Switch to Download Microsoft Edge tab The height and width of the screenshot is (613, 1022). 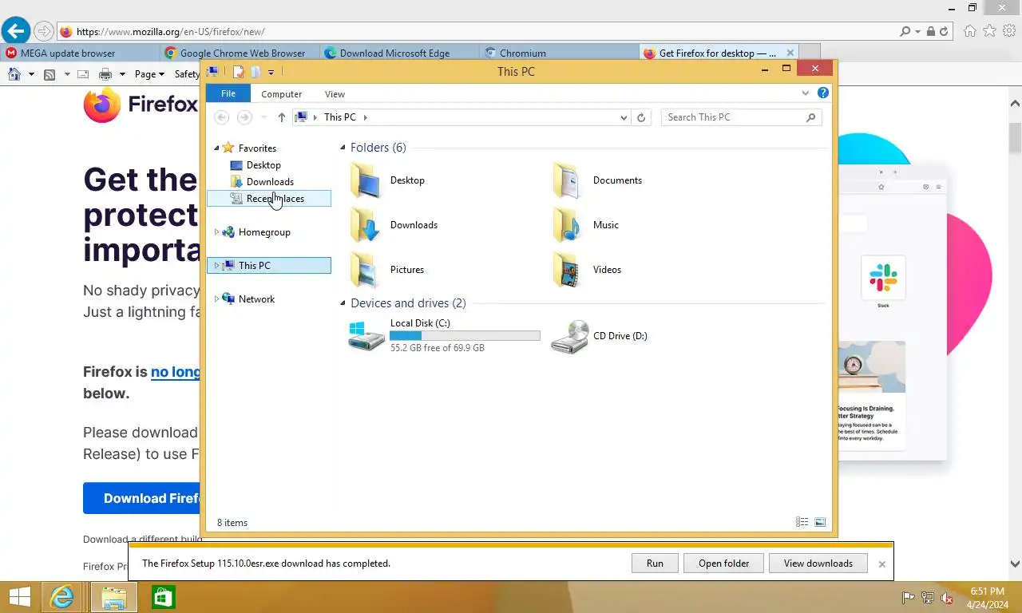pyautogui.click(x=400, y=53)
